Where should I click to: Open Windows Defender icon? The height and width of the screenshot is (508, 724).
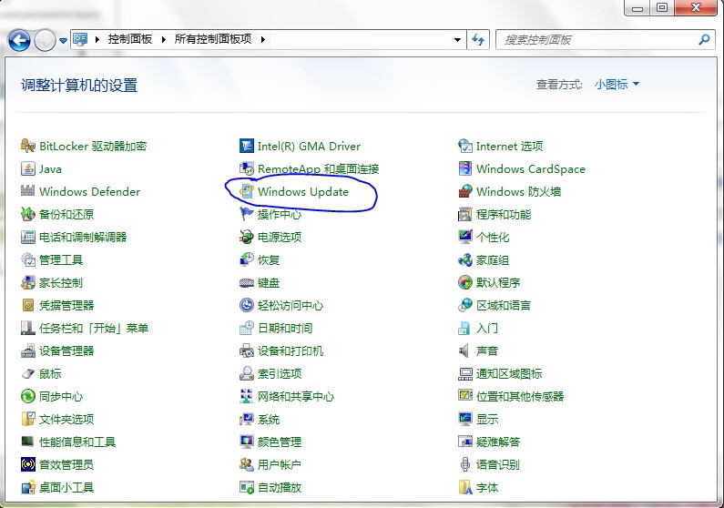(x=27, y=191)
